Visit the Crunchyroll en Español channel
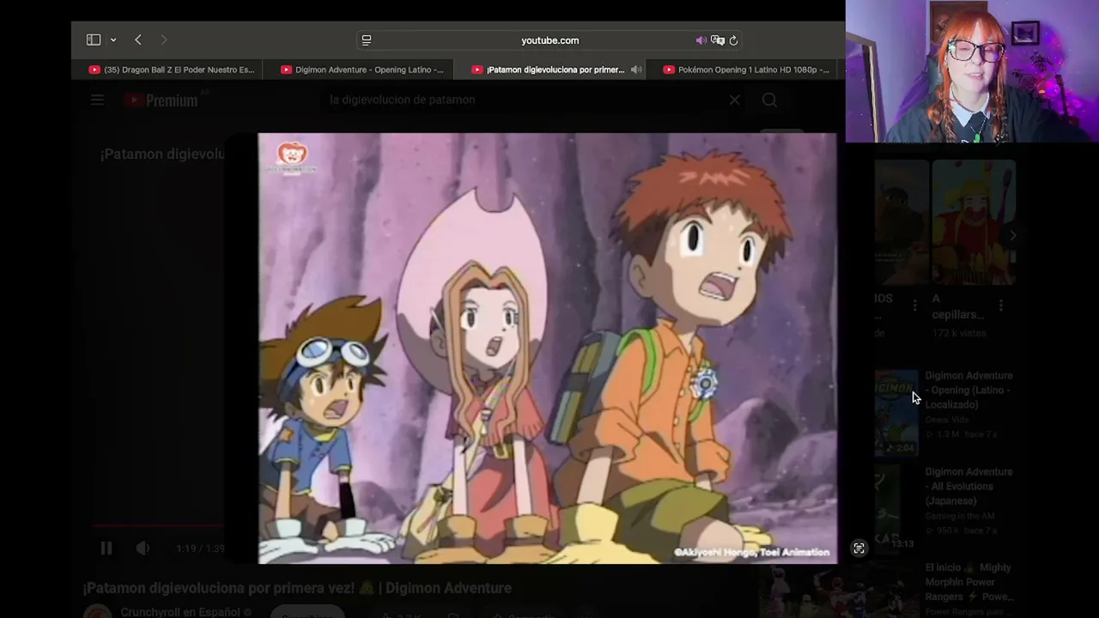This screenshot has width=1099, height=618. pos(180,612)
